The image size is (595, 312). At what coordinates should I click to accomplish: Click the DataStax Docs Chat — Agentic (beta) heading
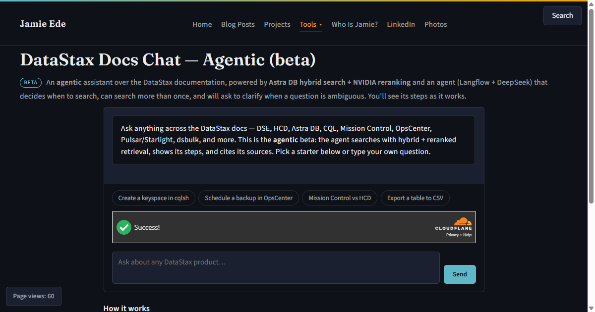click(168, 60)
